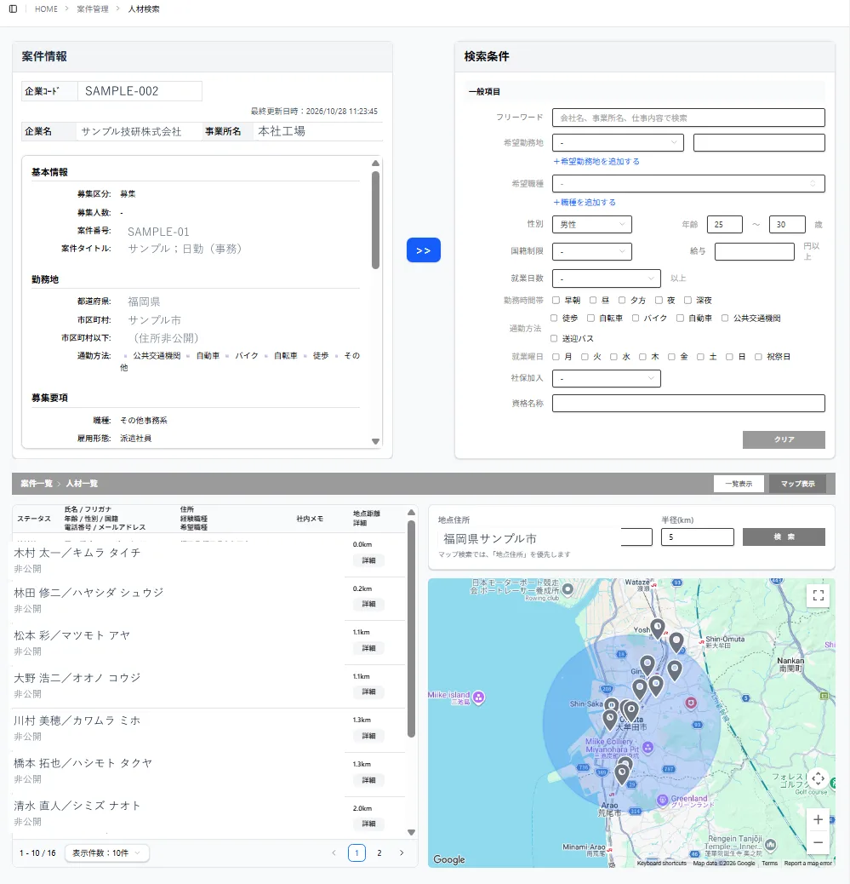Open the 希望職種 dropdown

pyautogui.click(x=688, y=183)
